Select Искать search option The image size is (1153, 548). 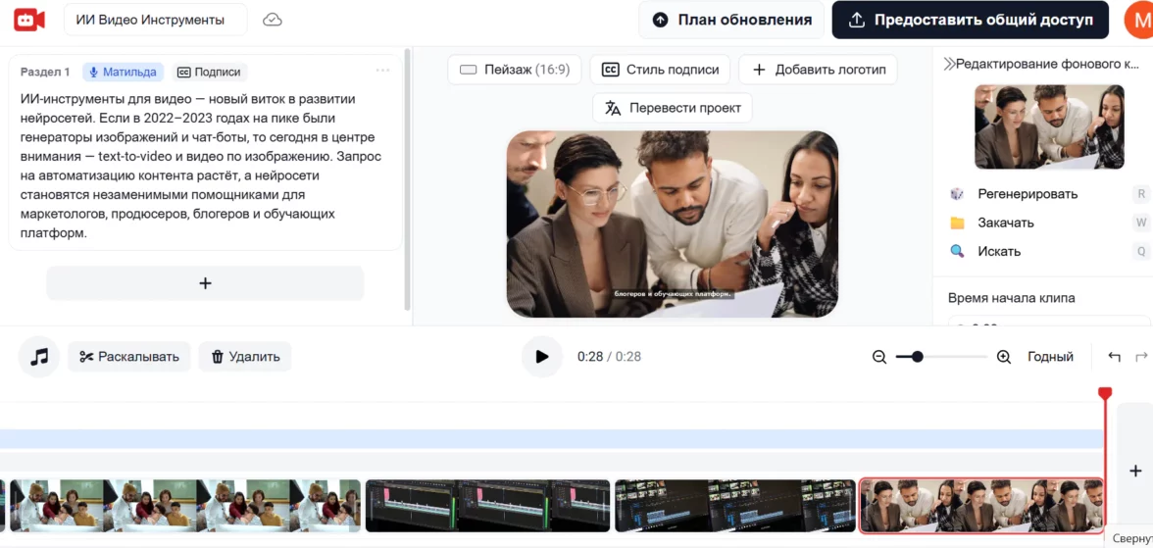[998, 251]
